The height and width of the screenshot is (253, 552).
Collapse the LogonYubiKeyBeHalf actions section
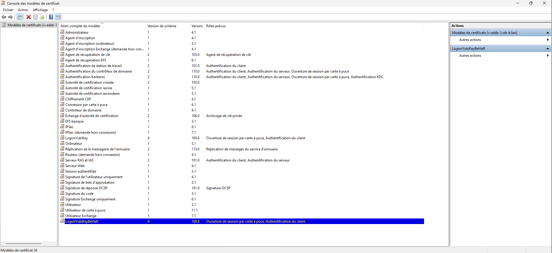(x=547, y=49)
